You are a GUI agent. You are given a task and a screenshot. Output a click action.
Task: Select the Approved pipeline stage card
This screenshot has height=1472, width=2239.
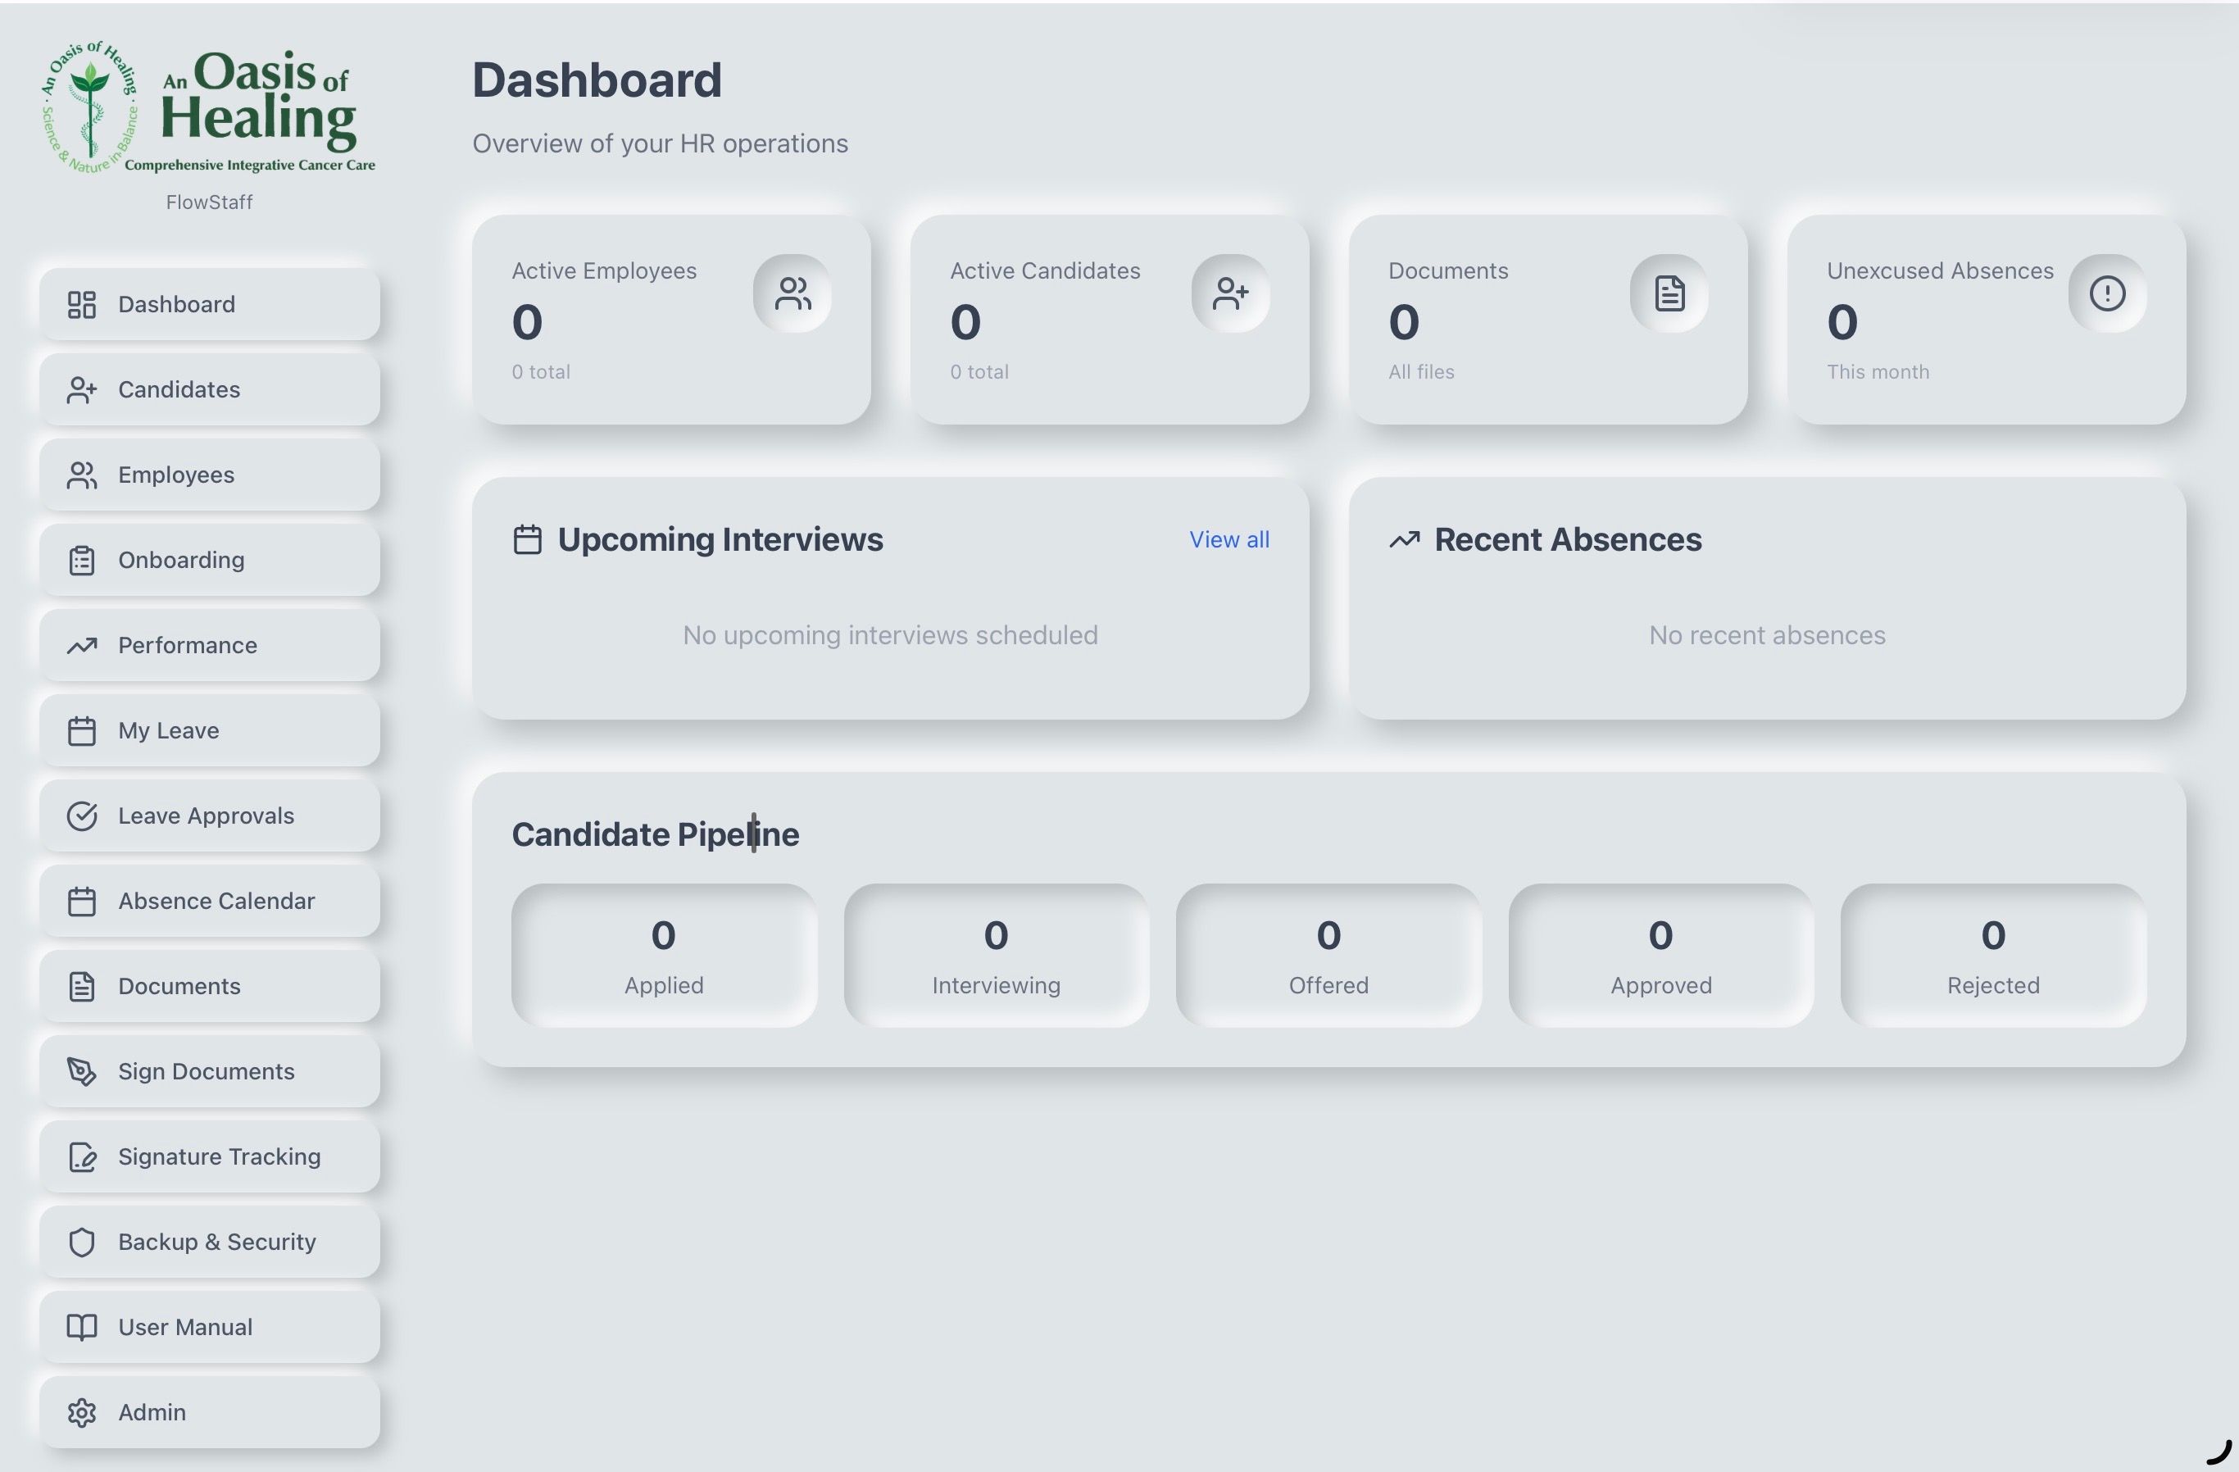click(1660, 956)
